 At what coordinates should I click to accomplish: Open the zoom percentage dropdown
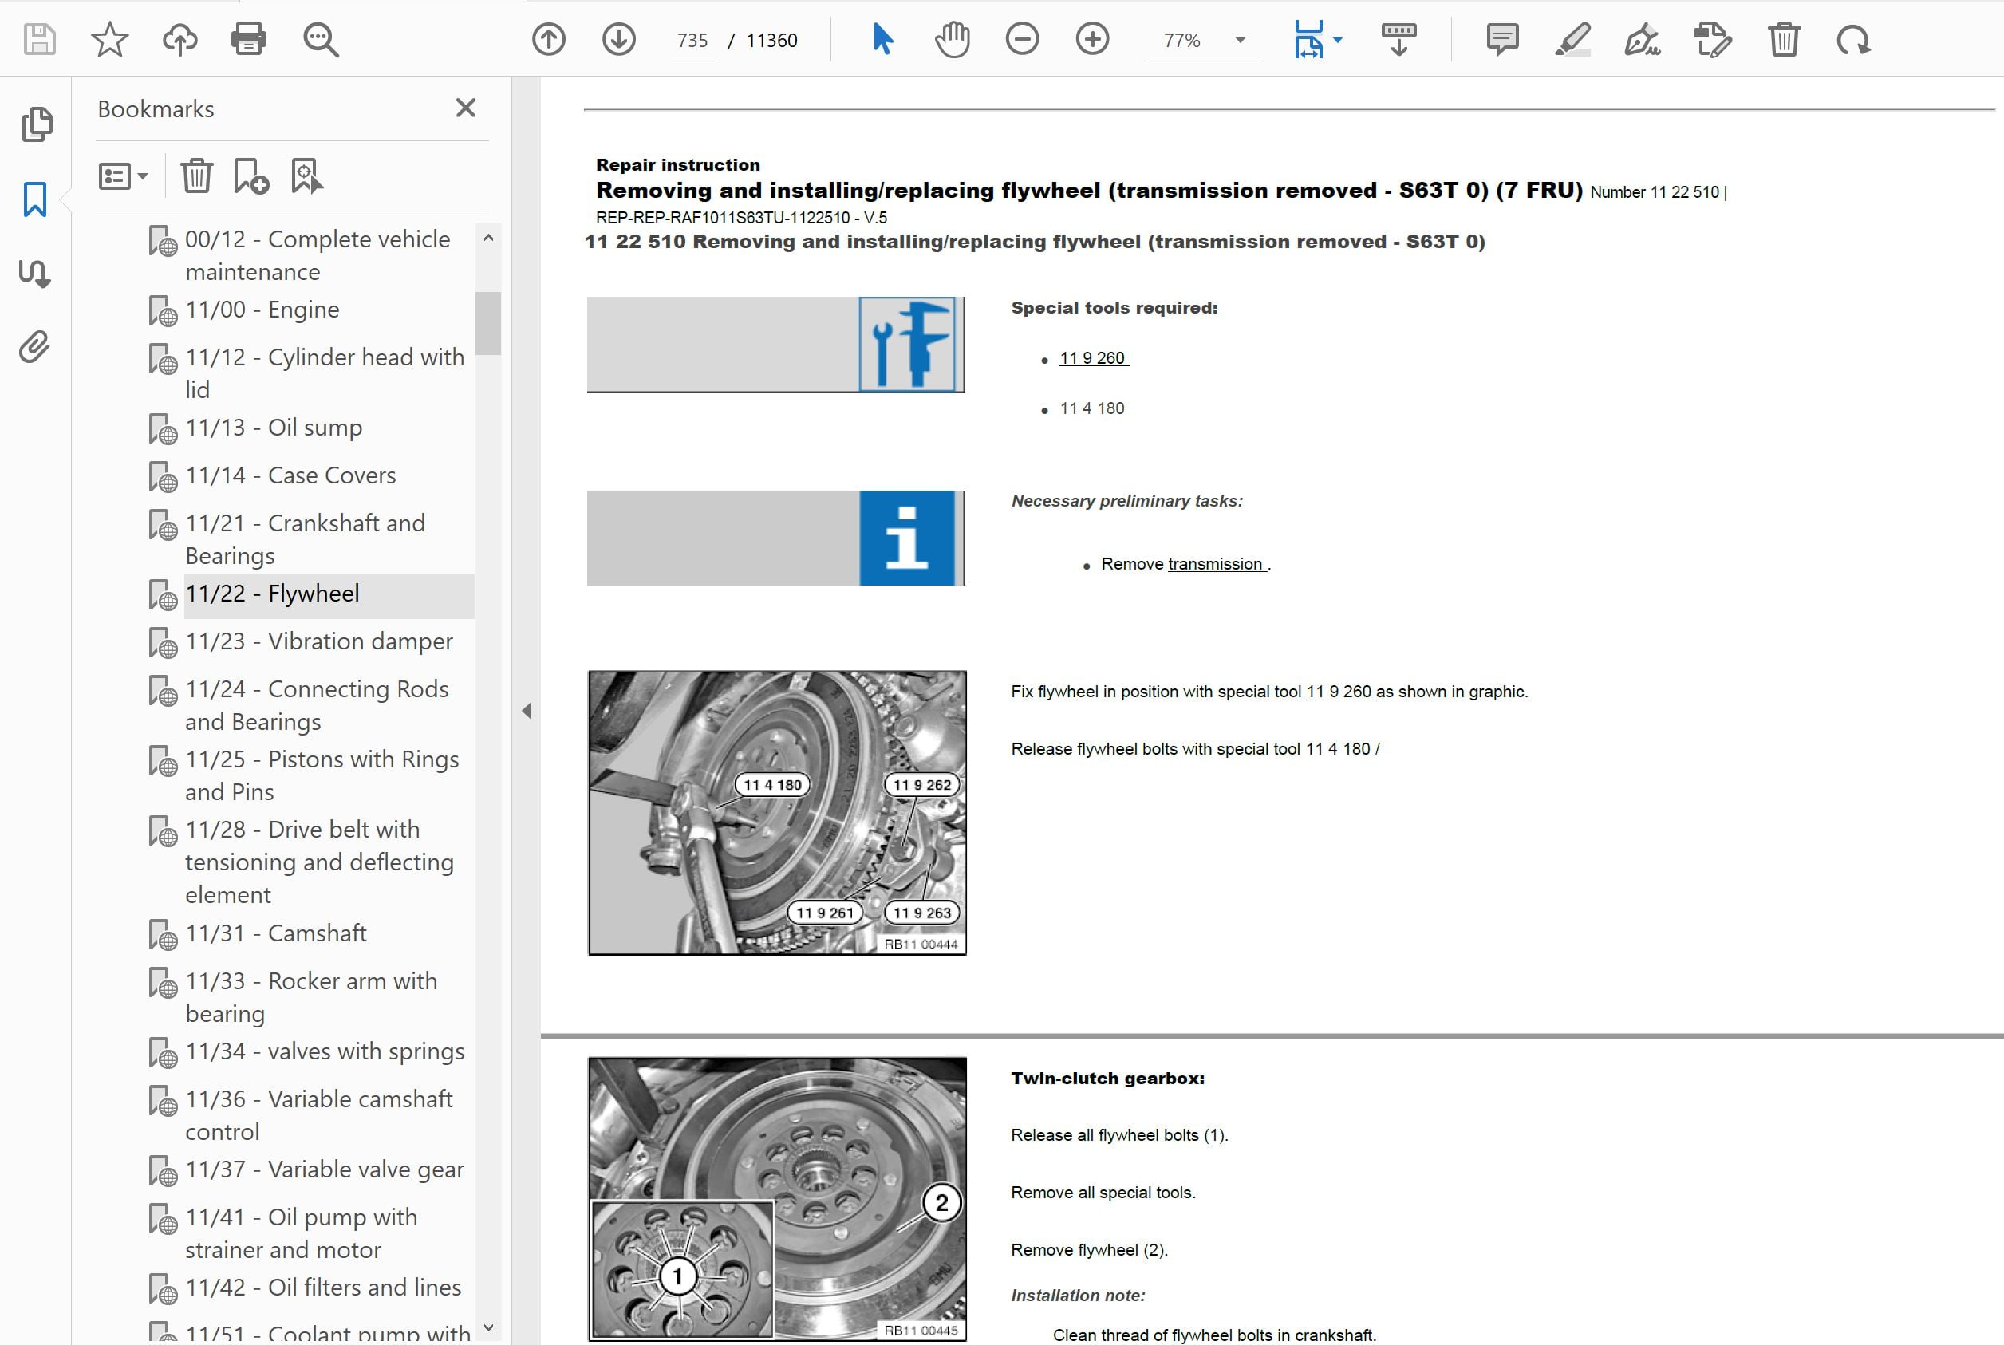pyautogui.click(x=1240, y=41)
